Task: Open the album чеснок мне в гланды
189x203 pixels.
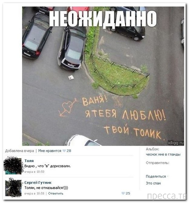Action: coord(163,154)
